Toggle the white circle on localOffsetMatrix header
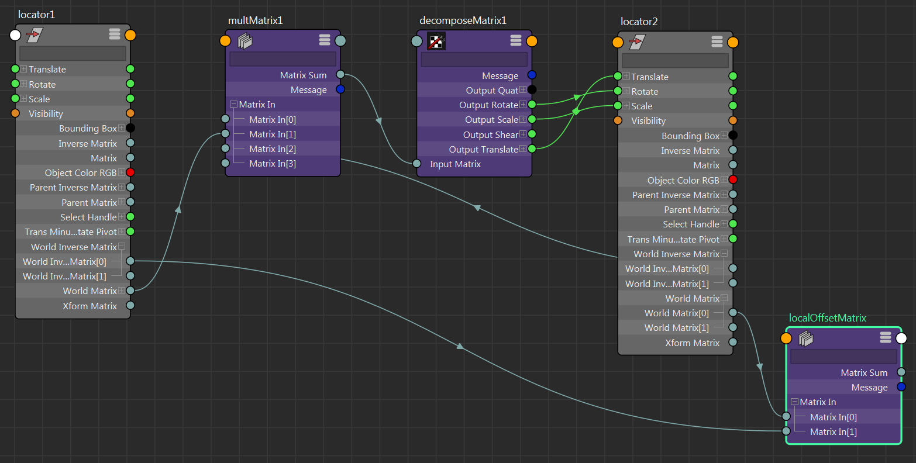This screenshot has width=916, height=463. coord(900,338)
